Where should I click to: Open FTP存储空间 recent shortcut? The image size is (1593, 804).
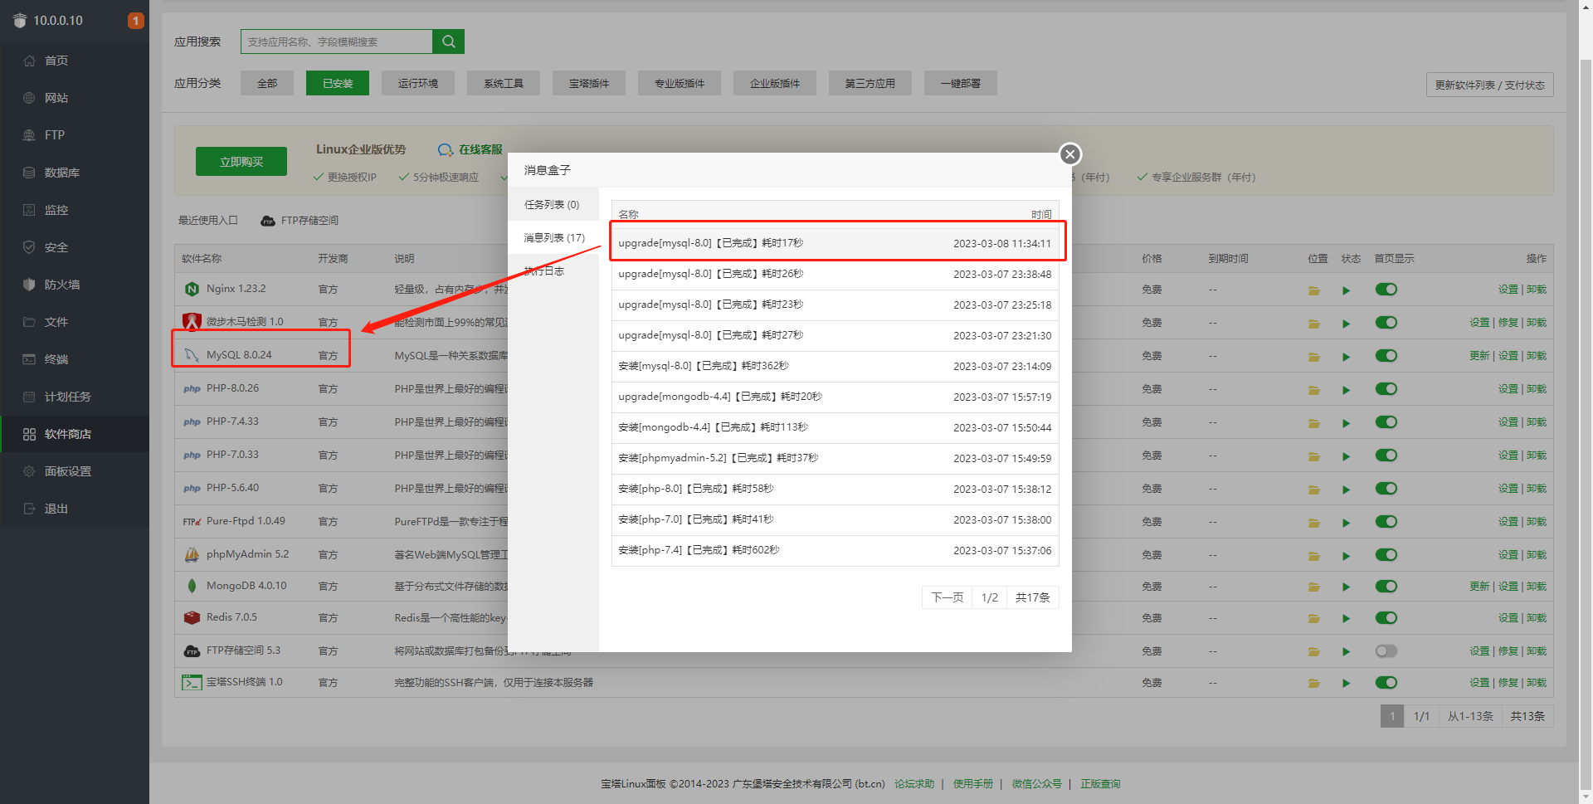(x=300, y=221)
